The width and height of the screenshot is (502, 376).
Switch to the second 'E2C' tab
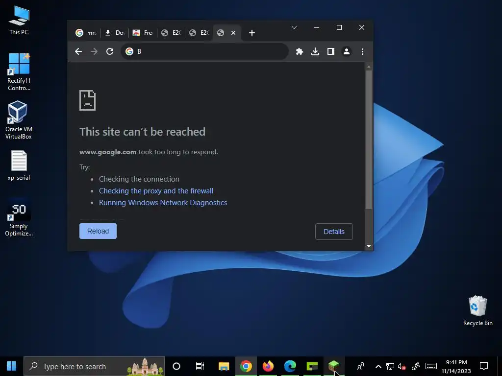tap(199, 33)
